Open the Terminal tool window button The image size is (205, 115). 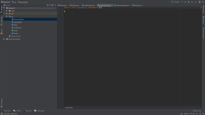click(x=28, y=111)
